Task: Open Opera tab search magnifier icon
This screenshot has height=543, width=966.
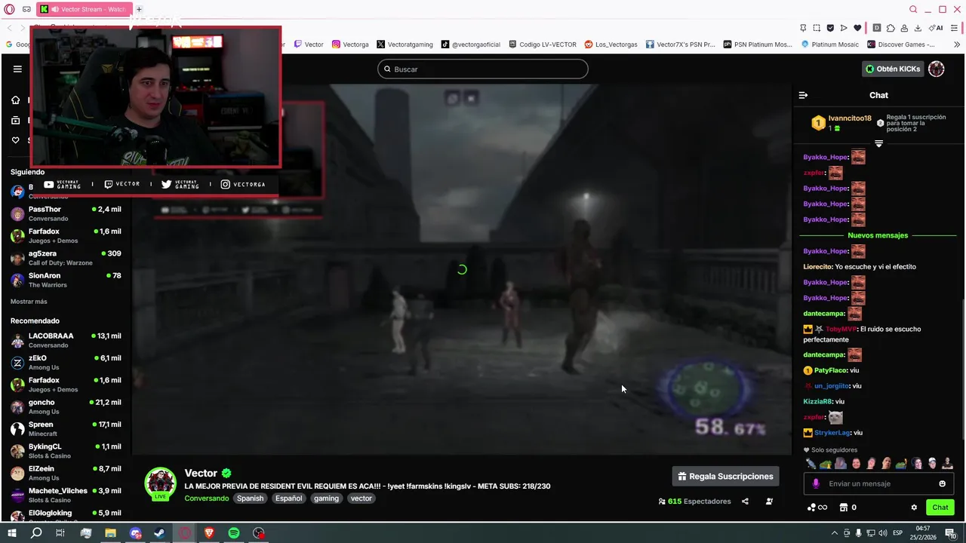Action: (x=913, y=9)
